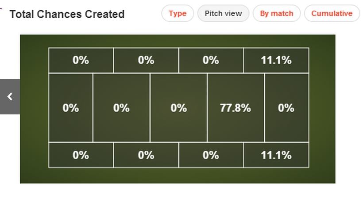Select the 77.8% central pitch zone
The image size is (363, 197).
coord(236,108)
